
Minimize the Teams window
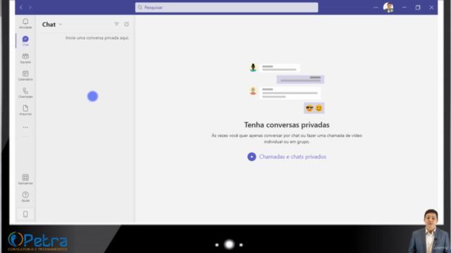click(404, 8)
